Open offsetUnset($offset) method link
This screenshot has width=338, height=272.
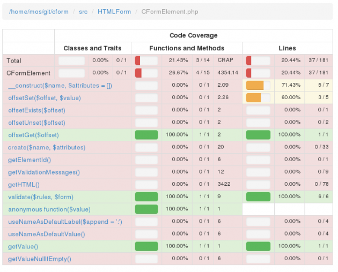36,123
